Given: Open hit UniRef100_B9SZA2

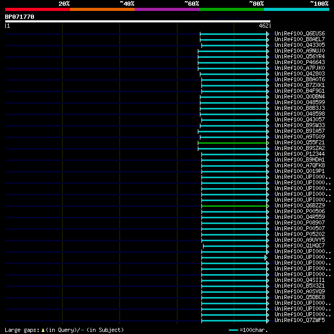Looking at the screenshot, I should [x=300, y=149].
